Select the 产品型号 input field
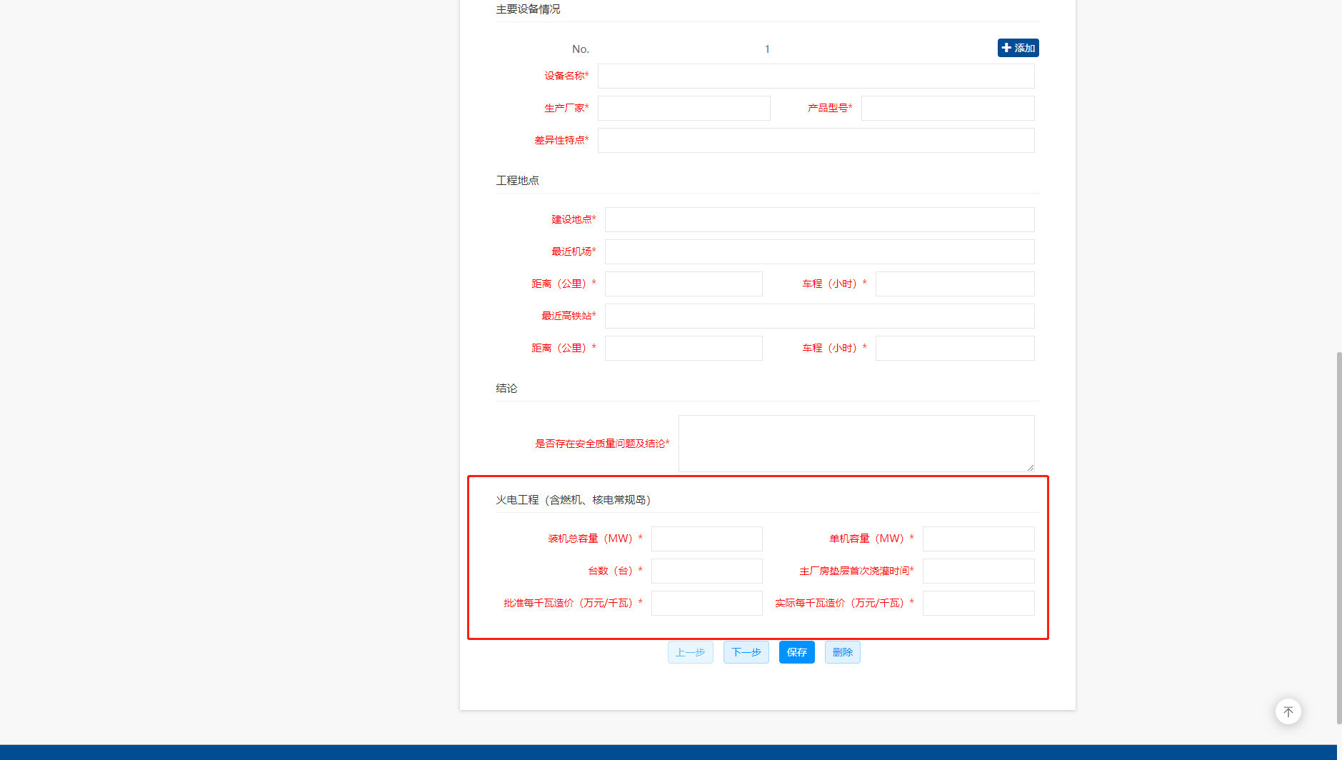This screenshot has width=1342, height=760. pos(947,108)
